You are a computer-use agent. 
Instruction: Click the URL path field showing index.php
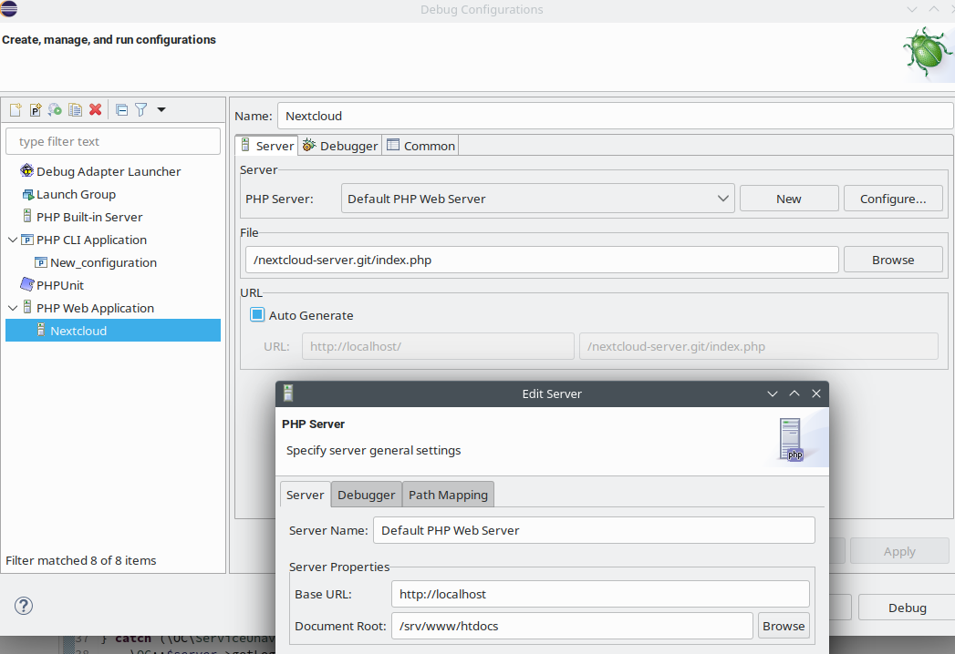coord(759,346)
